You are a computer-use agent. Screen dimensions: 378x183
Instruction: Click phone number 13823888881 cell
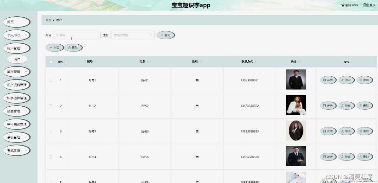pyautogui.click(x=249, y=80)
